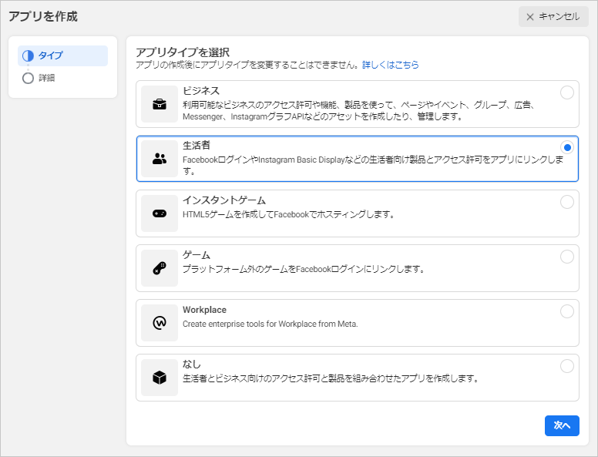Viewport: 598px width, 457px height.
Task: Click the ゲーム card title
Action: 197,255
